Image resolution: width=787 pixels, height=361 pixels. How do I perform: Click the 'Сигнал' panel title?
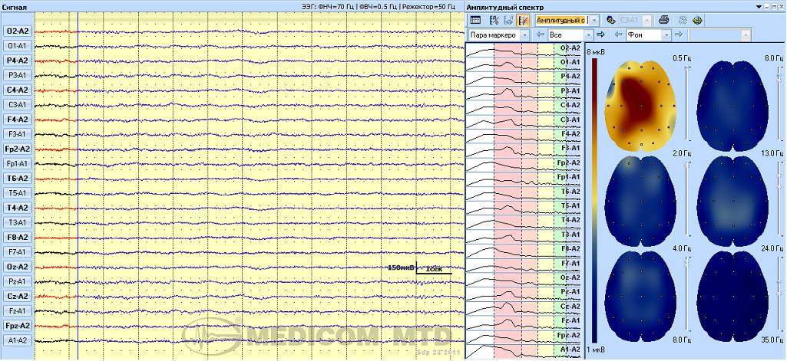(x=15, y=6)
